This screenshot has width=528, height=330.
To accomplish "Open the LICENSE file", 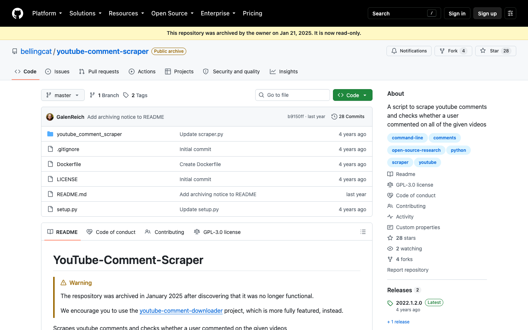I will click(x=67, y=179).
